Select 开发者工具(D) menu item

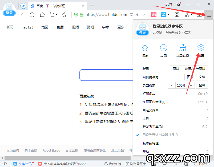point(173,127)
